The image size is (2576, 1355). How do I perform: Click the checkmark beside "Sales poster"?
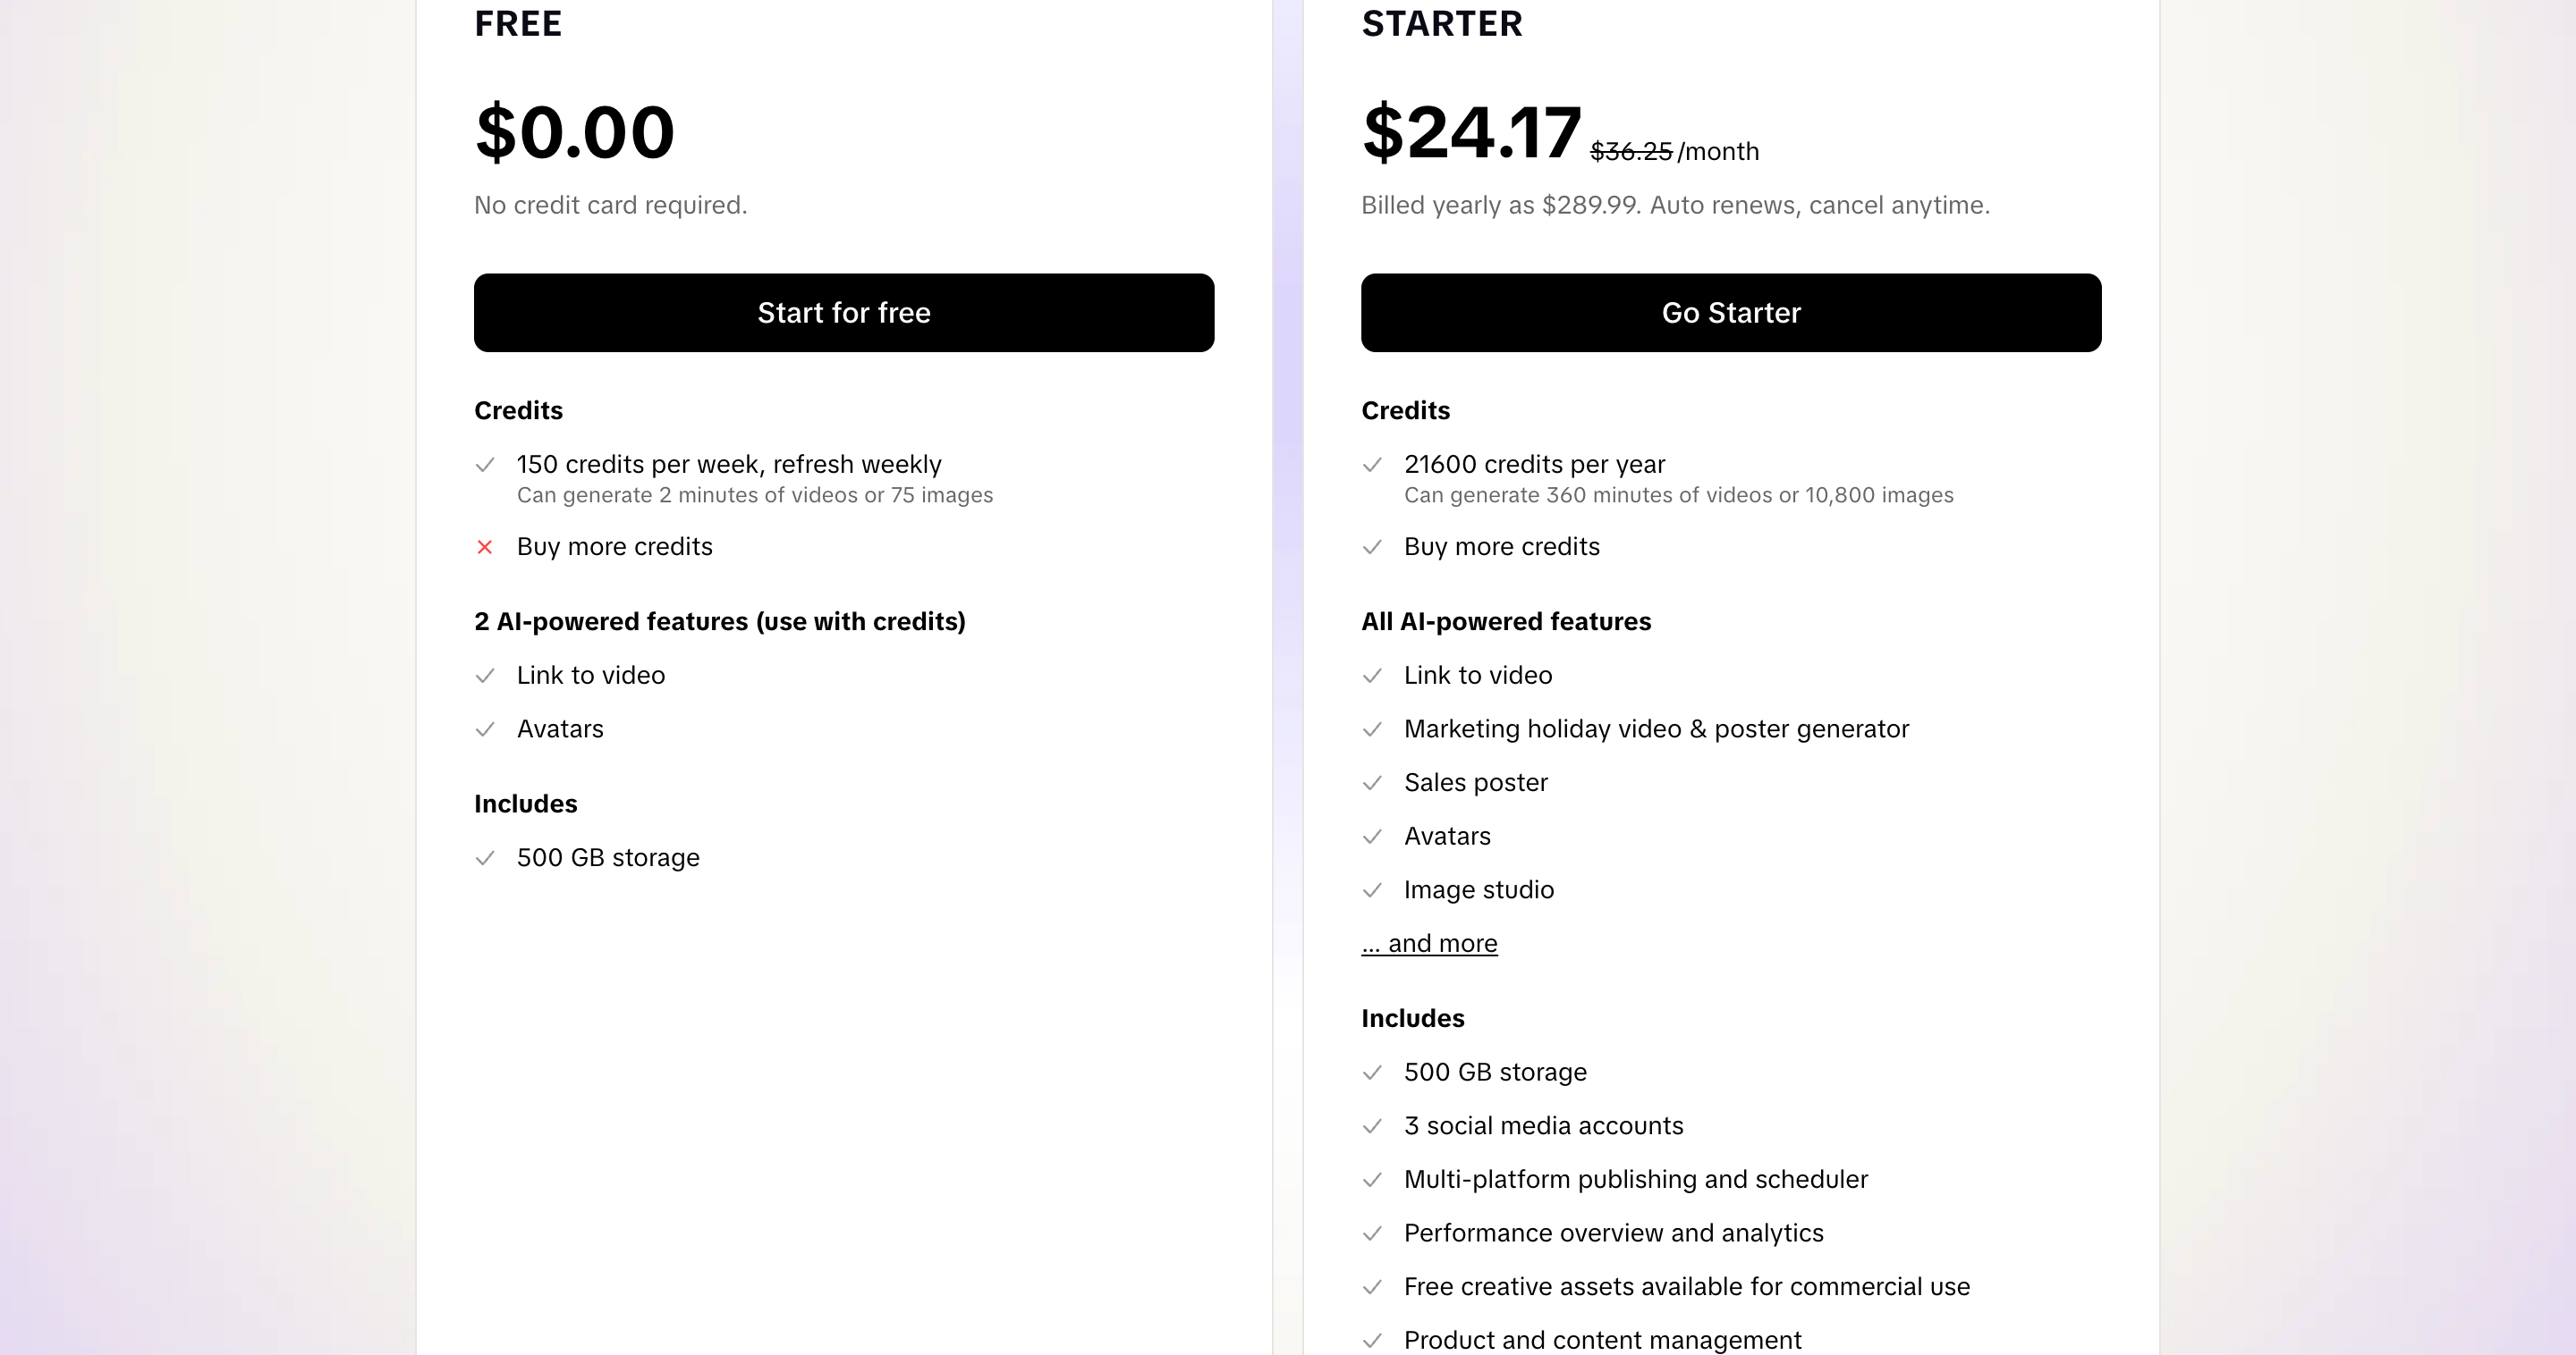pyautogui.click(x=1372, y=784)
